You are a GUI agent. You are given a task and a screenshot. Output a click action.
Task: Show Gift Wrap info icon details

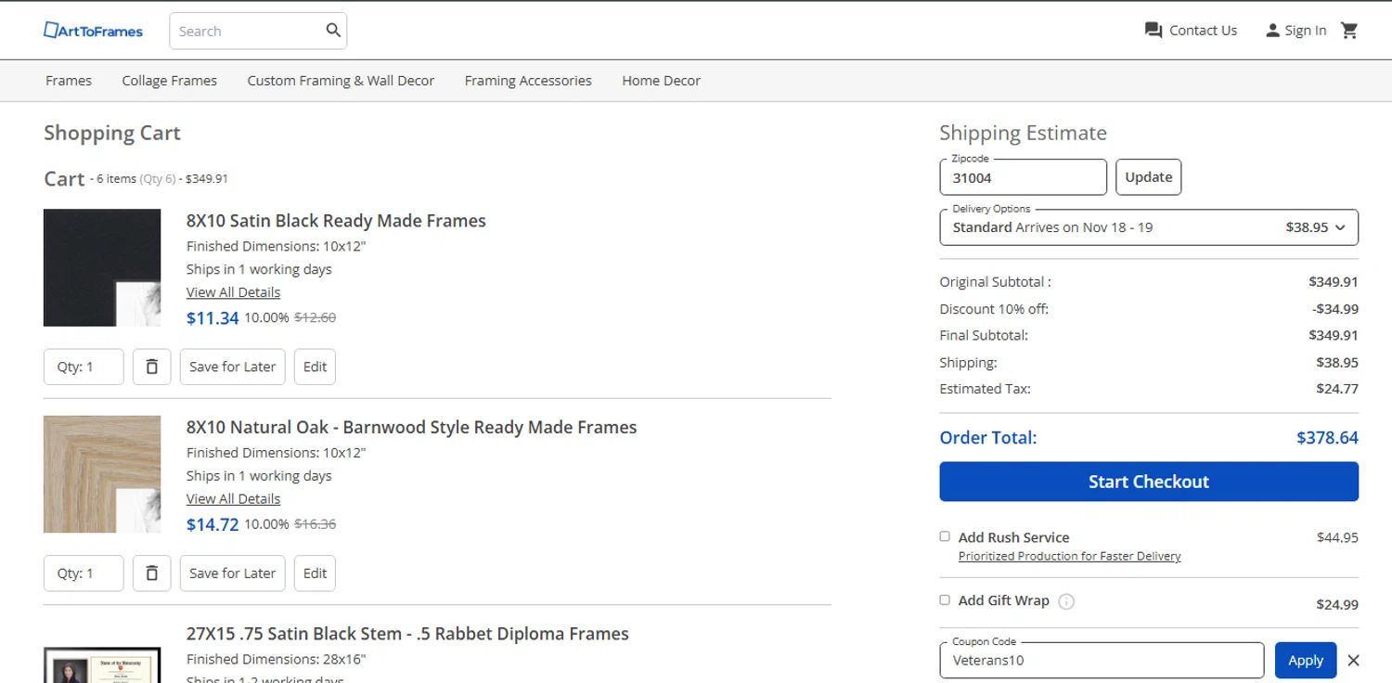pos(1066,601)
